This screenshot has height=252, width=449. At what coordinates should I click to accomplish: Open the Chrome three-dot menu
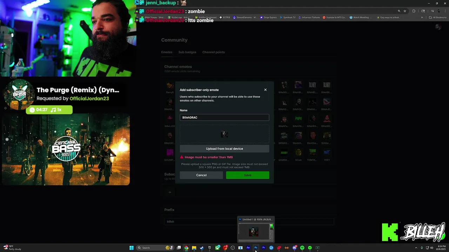click(444, 11)
